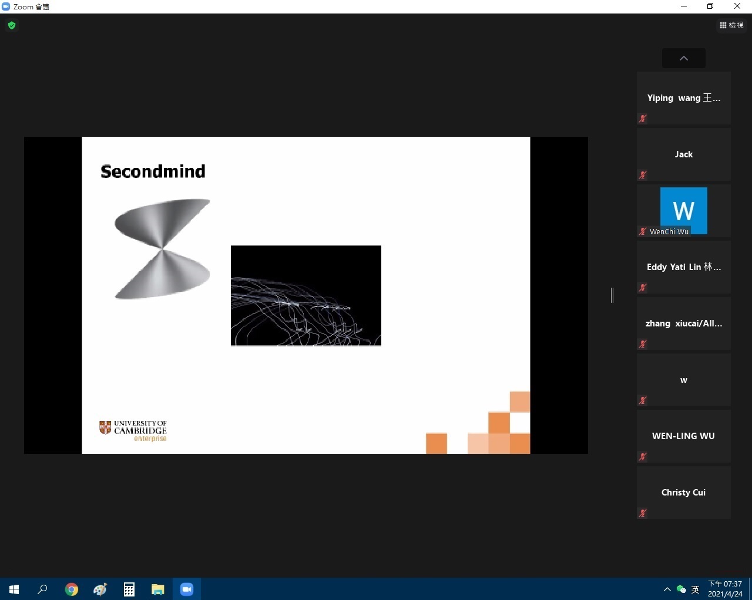This screenshot has width=752, height=600.
Task: Open the Calculator from taskbar
Action: tap(129, 589)
